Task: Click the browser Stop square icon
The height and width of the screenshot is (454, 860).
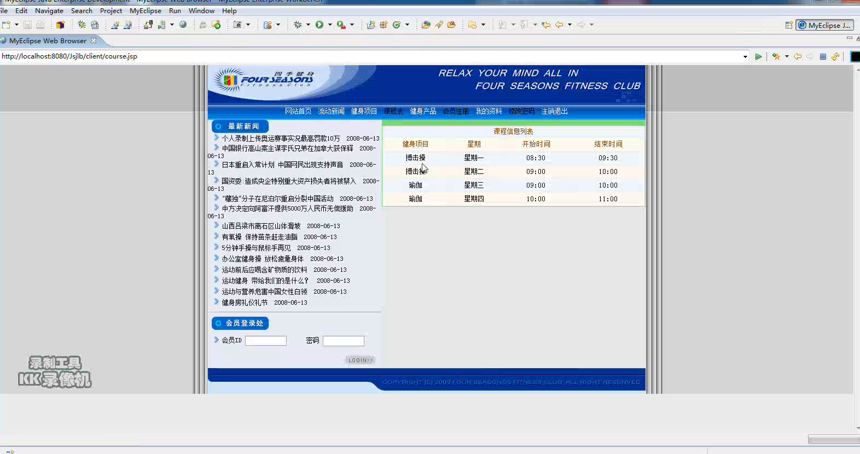Action: click(823, 56)
